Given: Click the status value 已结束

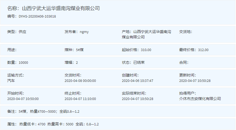Looking at the screenshot, I should tap(139, 62).
